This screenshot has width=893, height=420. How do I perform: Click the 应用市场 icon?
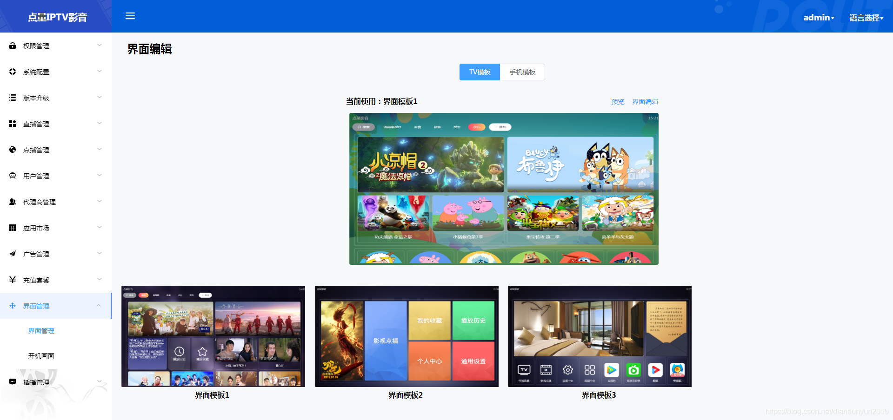pos(13,228)
